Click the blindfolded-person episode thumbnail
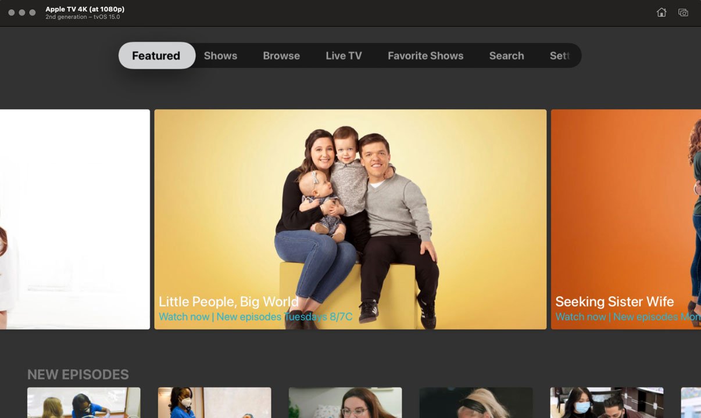 (x=476, y=402)
